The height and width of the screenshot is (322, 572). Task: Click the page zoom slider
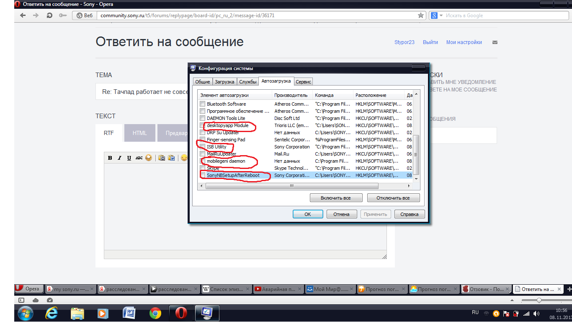[x=539, y=300]
